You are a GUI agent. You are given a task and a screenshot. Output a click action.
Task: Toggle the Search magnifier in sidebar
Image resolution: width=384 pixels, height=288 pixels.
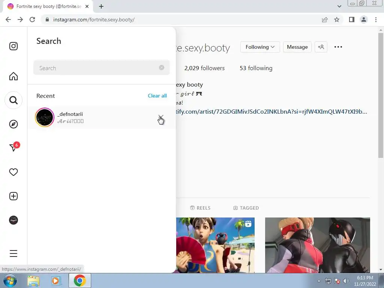[13, 100]
